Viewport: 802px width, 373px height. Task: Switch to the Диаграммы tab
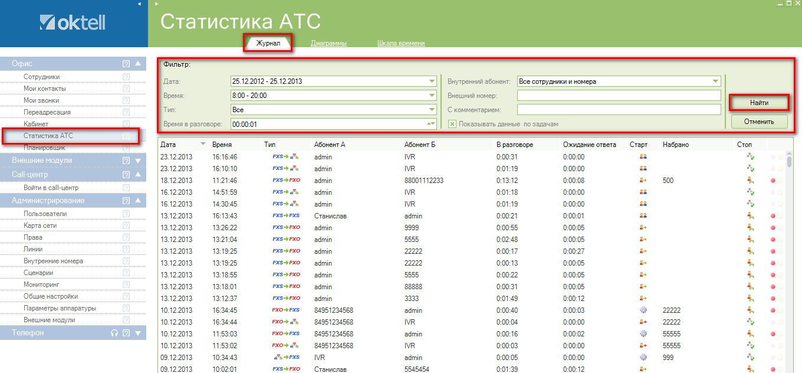tap(328, 43)
